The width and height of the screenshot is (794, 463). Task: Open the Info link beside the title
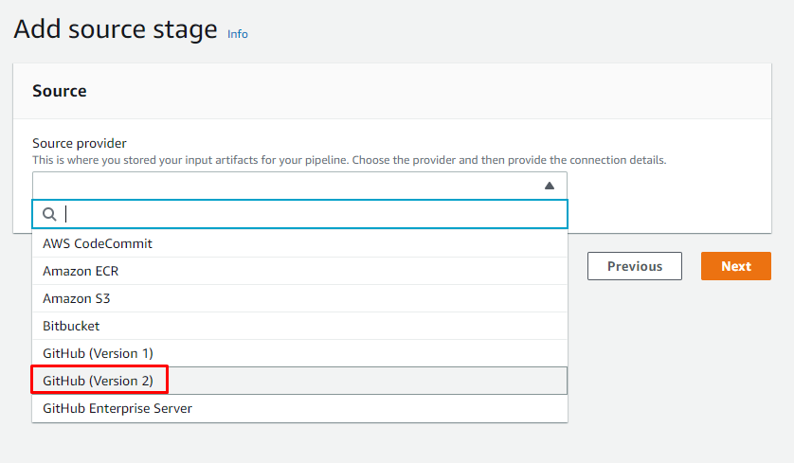[x=238, y=34]
